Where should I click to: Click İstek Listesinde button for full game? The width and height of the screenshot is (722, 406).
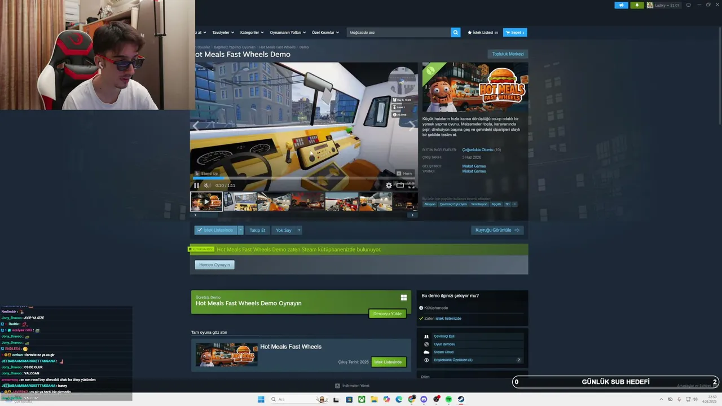[389, 361]
